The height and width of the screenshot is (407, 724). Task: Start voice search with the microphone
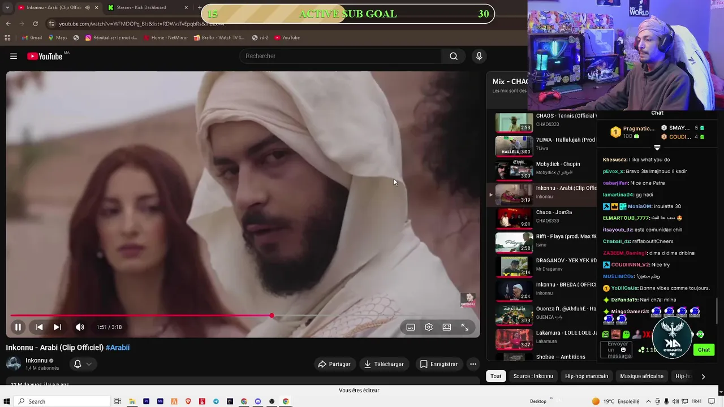(479, 56)
